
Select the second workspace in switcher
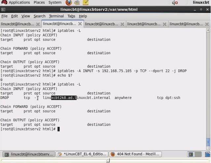[x=198, y=154]
